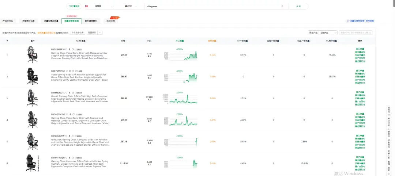Clear the search box with X icon
This screenshot has width=395, height=176.
(282, 6)
